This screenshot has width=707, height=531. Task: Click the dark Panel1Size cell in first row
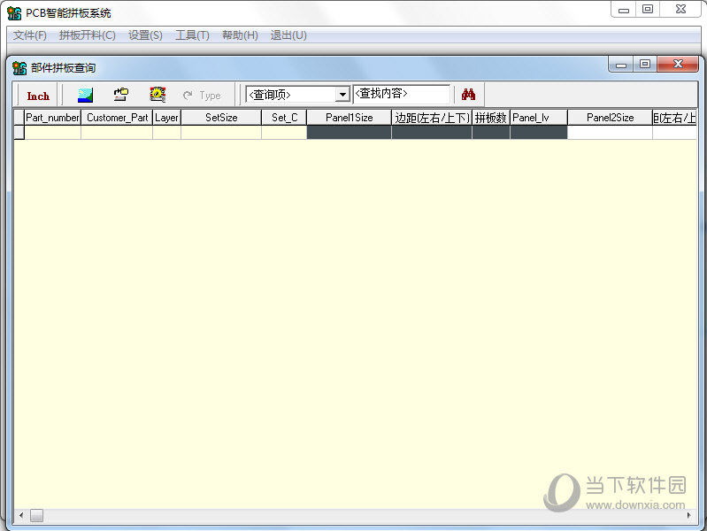(x=349, y=132)
